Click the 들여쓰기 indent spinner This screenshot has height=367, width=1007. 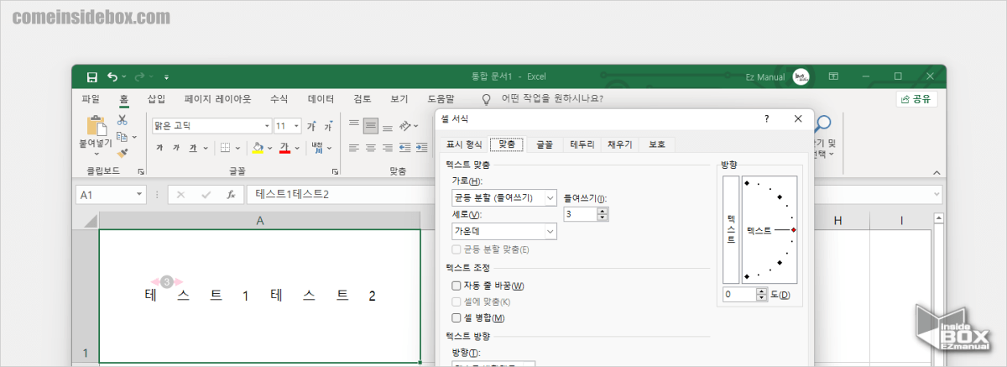click(x=602, y=214)
